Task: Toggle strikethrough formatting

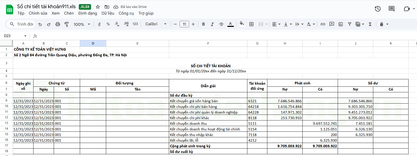Action: pyautogui.click(x=221, y=24)
